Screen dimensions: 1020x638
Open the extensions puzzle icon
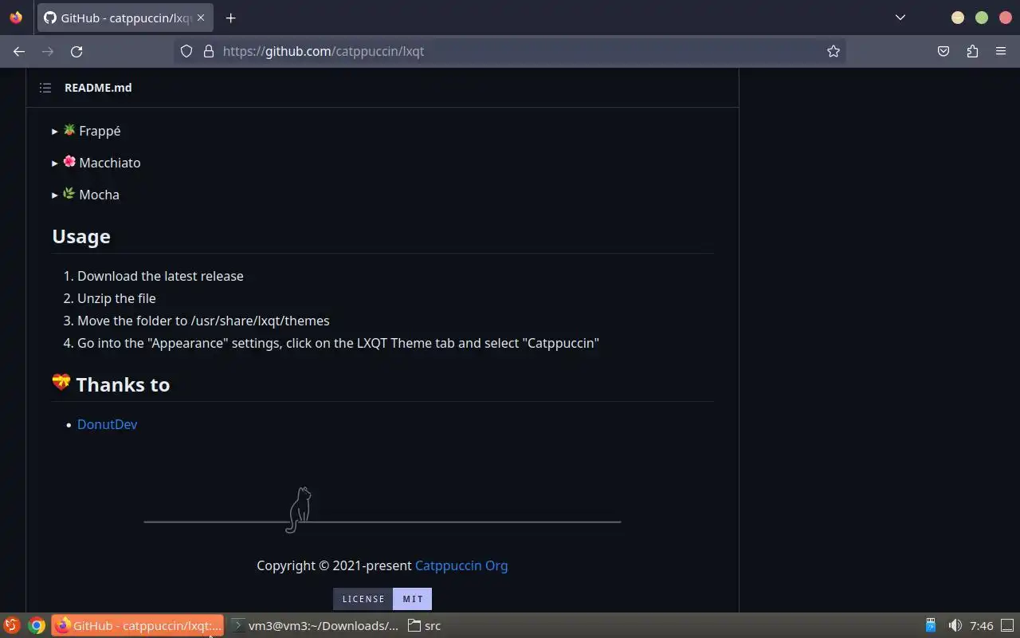coord(972,51)
